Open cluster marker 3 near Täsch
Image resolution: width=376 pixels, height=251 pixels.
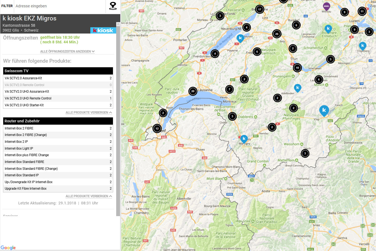tap(305, 153)
